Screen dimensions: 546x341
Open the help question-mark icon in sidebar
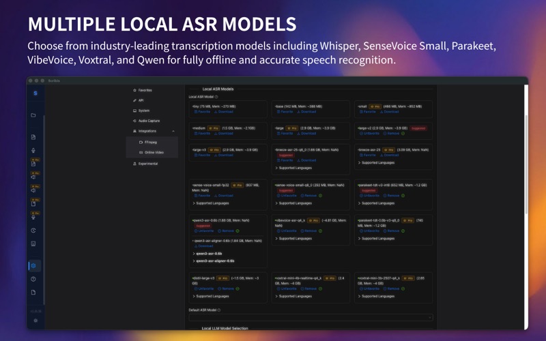[33, 279]
